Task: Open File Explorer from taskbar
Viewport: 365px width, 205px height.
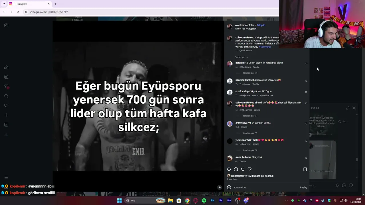Action: pos(171,200)
